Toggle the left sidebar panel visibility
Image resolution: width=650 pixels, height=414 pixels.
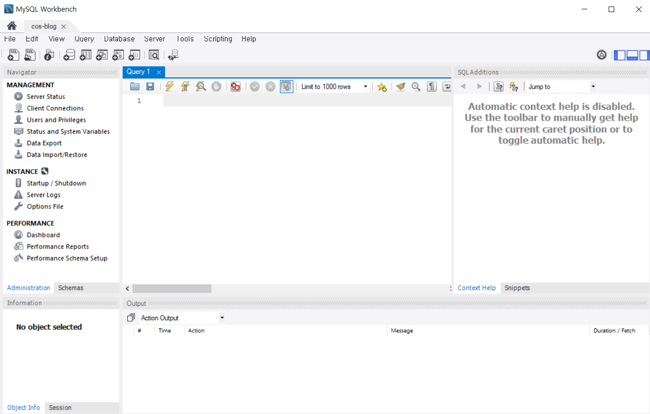(x=620, y=55)
